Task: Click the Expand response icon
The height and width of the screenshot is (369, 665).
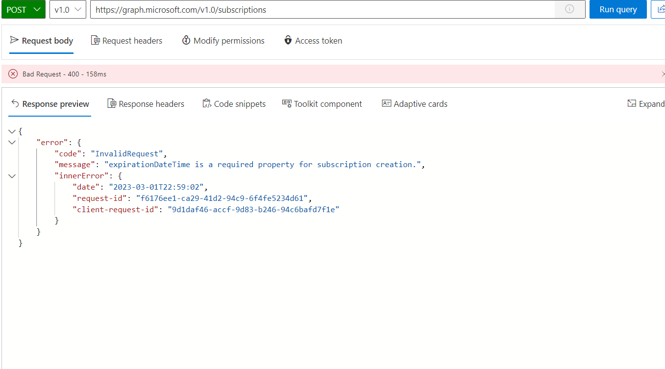Action: (632, 103)
